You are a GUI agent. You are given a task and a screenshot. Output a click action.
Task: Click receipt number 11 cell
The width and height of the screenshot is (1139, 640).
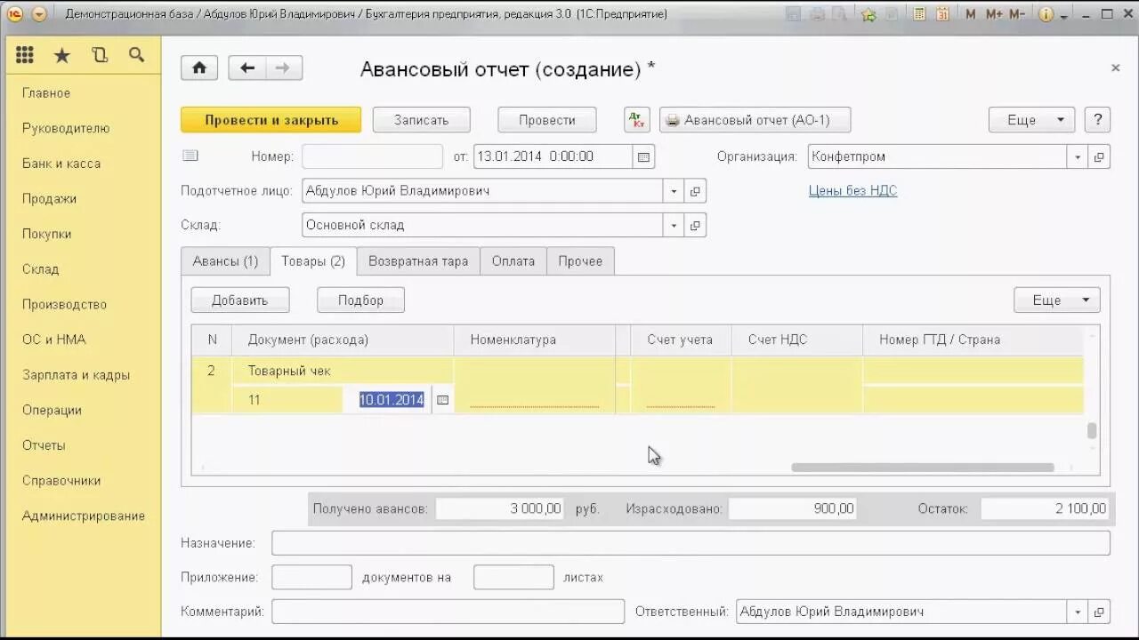pos(287,400)
